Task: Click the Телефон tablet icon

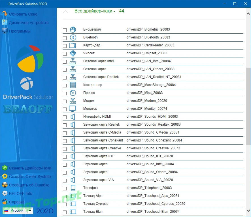Action: point(73,188)
